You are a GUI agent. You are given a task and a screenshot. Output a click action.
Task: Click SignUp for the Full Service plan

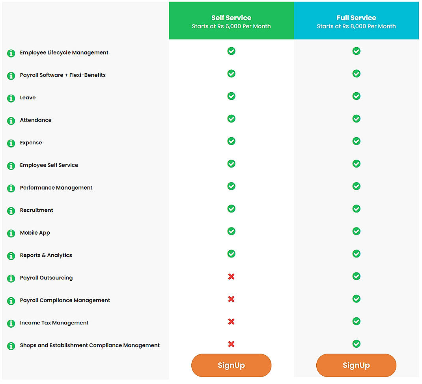pos(356,365)
